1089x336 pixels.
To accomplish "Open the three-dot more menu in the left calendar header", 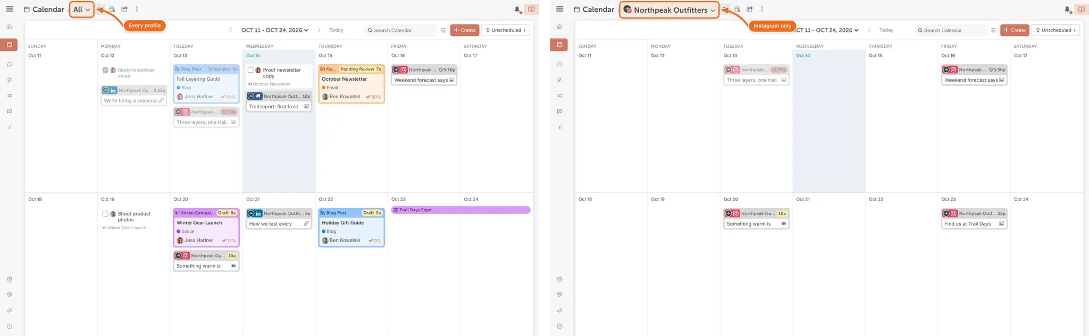I will 137,9.
